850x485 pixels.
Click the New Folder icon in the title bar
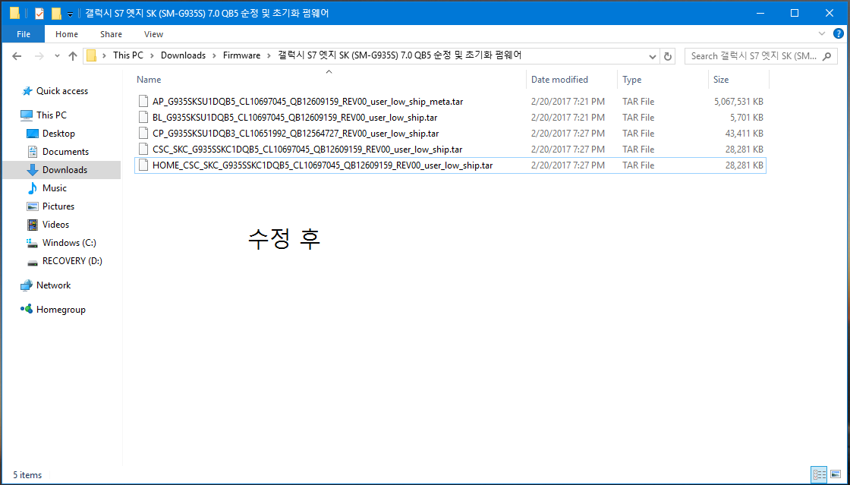pyautogui.click(x=56, y=14)
